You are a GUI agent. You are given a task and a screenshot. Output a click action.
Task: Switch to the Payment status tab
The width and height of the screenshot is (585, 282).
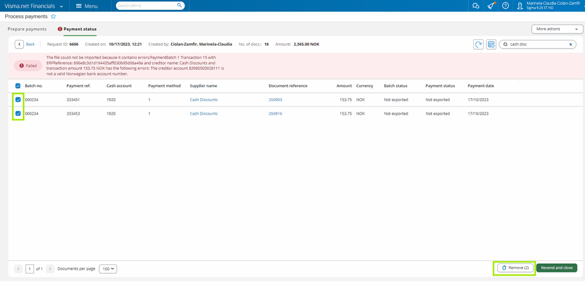[x=77, y=29]
